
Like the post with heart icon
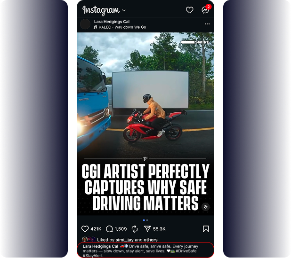pyautogui.click(x=85, y=229)
